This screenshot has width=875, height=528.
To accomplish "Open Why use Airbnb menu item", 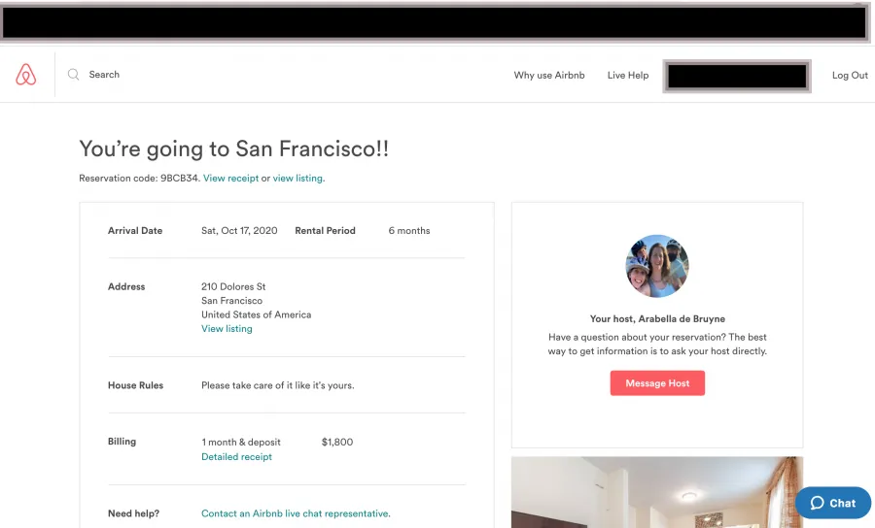I will click(549, 75).
